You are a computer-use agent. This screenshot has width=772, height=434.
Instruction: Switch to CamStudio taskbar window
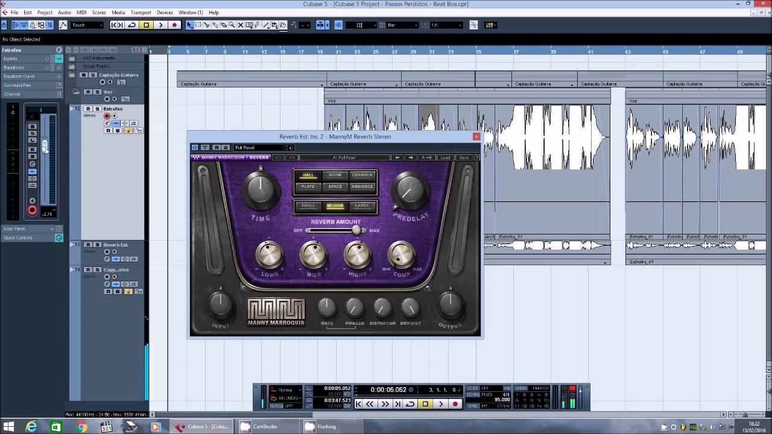265,427
